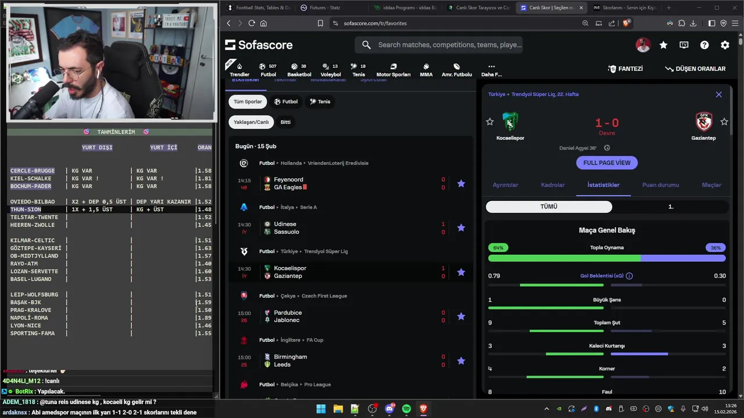Open the Brave Shields icon

[626, 23]
